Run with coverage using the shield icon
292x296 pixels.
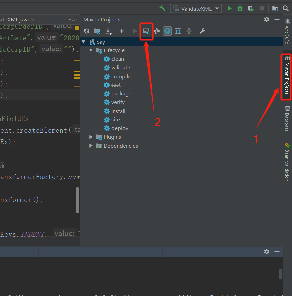(x=251, y=9)
